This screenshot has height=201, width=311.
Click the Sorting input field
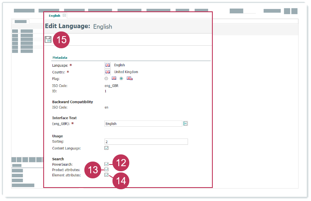pyautogui.click(x=146, y=142)
